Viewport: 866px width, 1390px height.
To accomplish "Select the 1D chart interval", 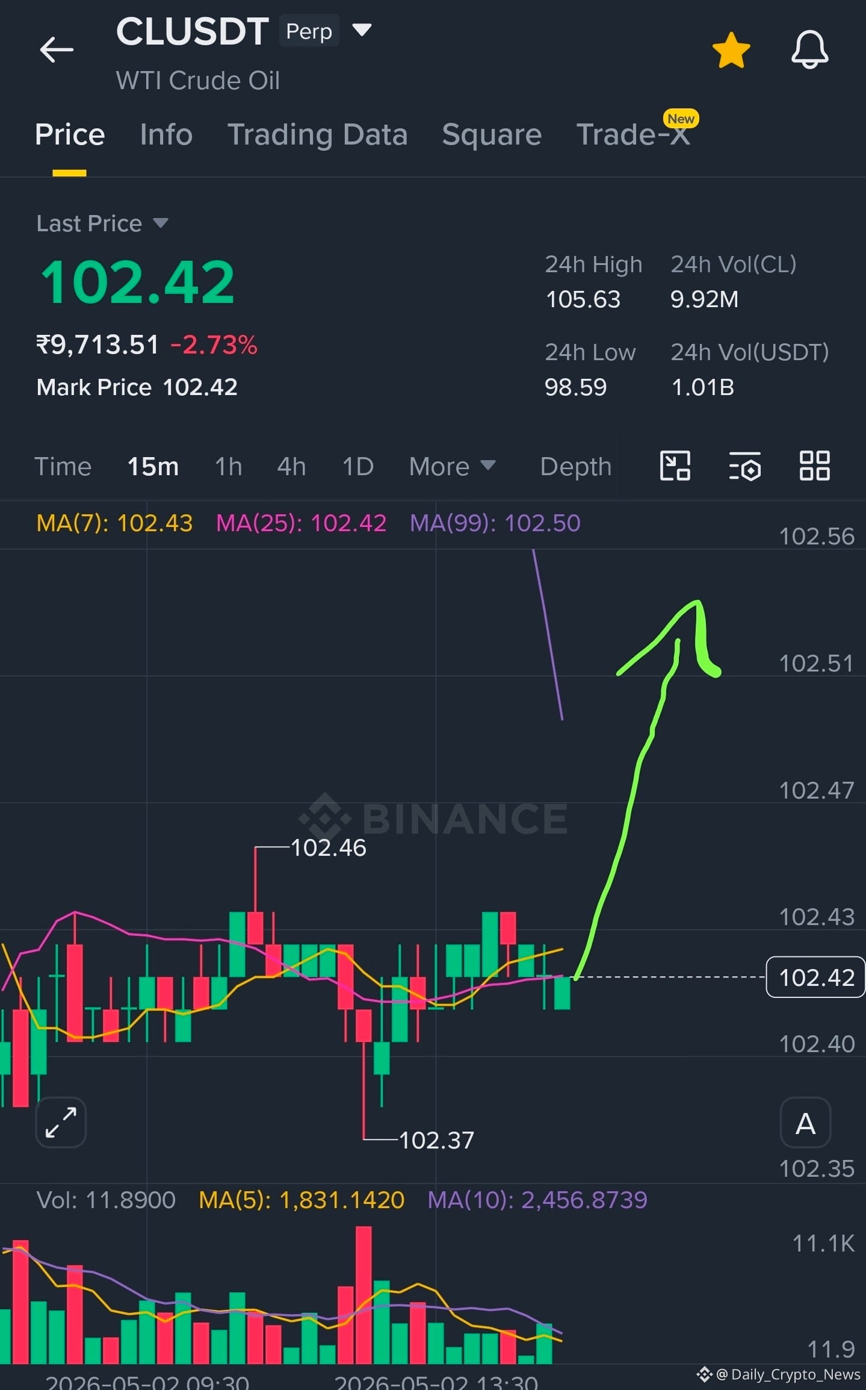I will (358, 467).
